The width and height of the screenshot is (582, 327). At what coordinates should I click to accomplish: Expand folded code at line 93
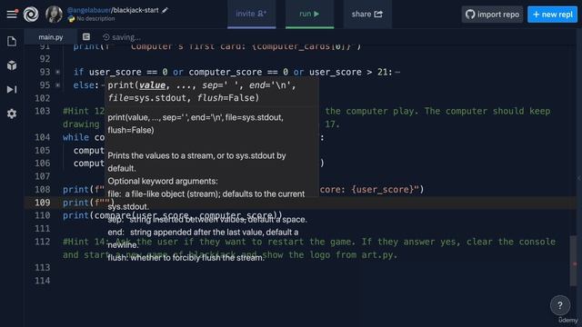point(57,72)
